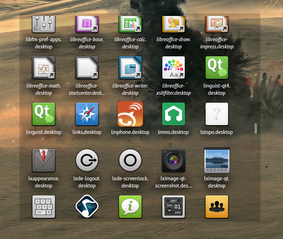
Task: Select the 'lximage-qt-screenshot.des...' label
Action: pos(174,182)
